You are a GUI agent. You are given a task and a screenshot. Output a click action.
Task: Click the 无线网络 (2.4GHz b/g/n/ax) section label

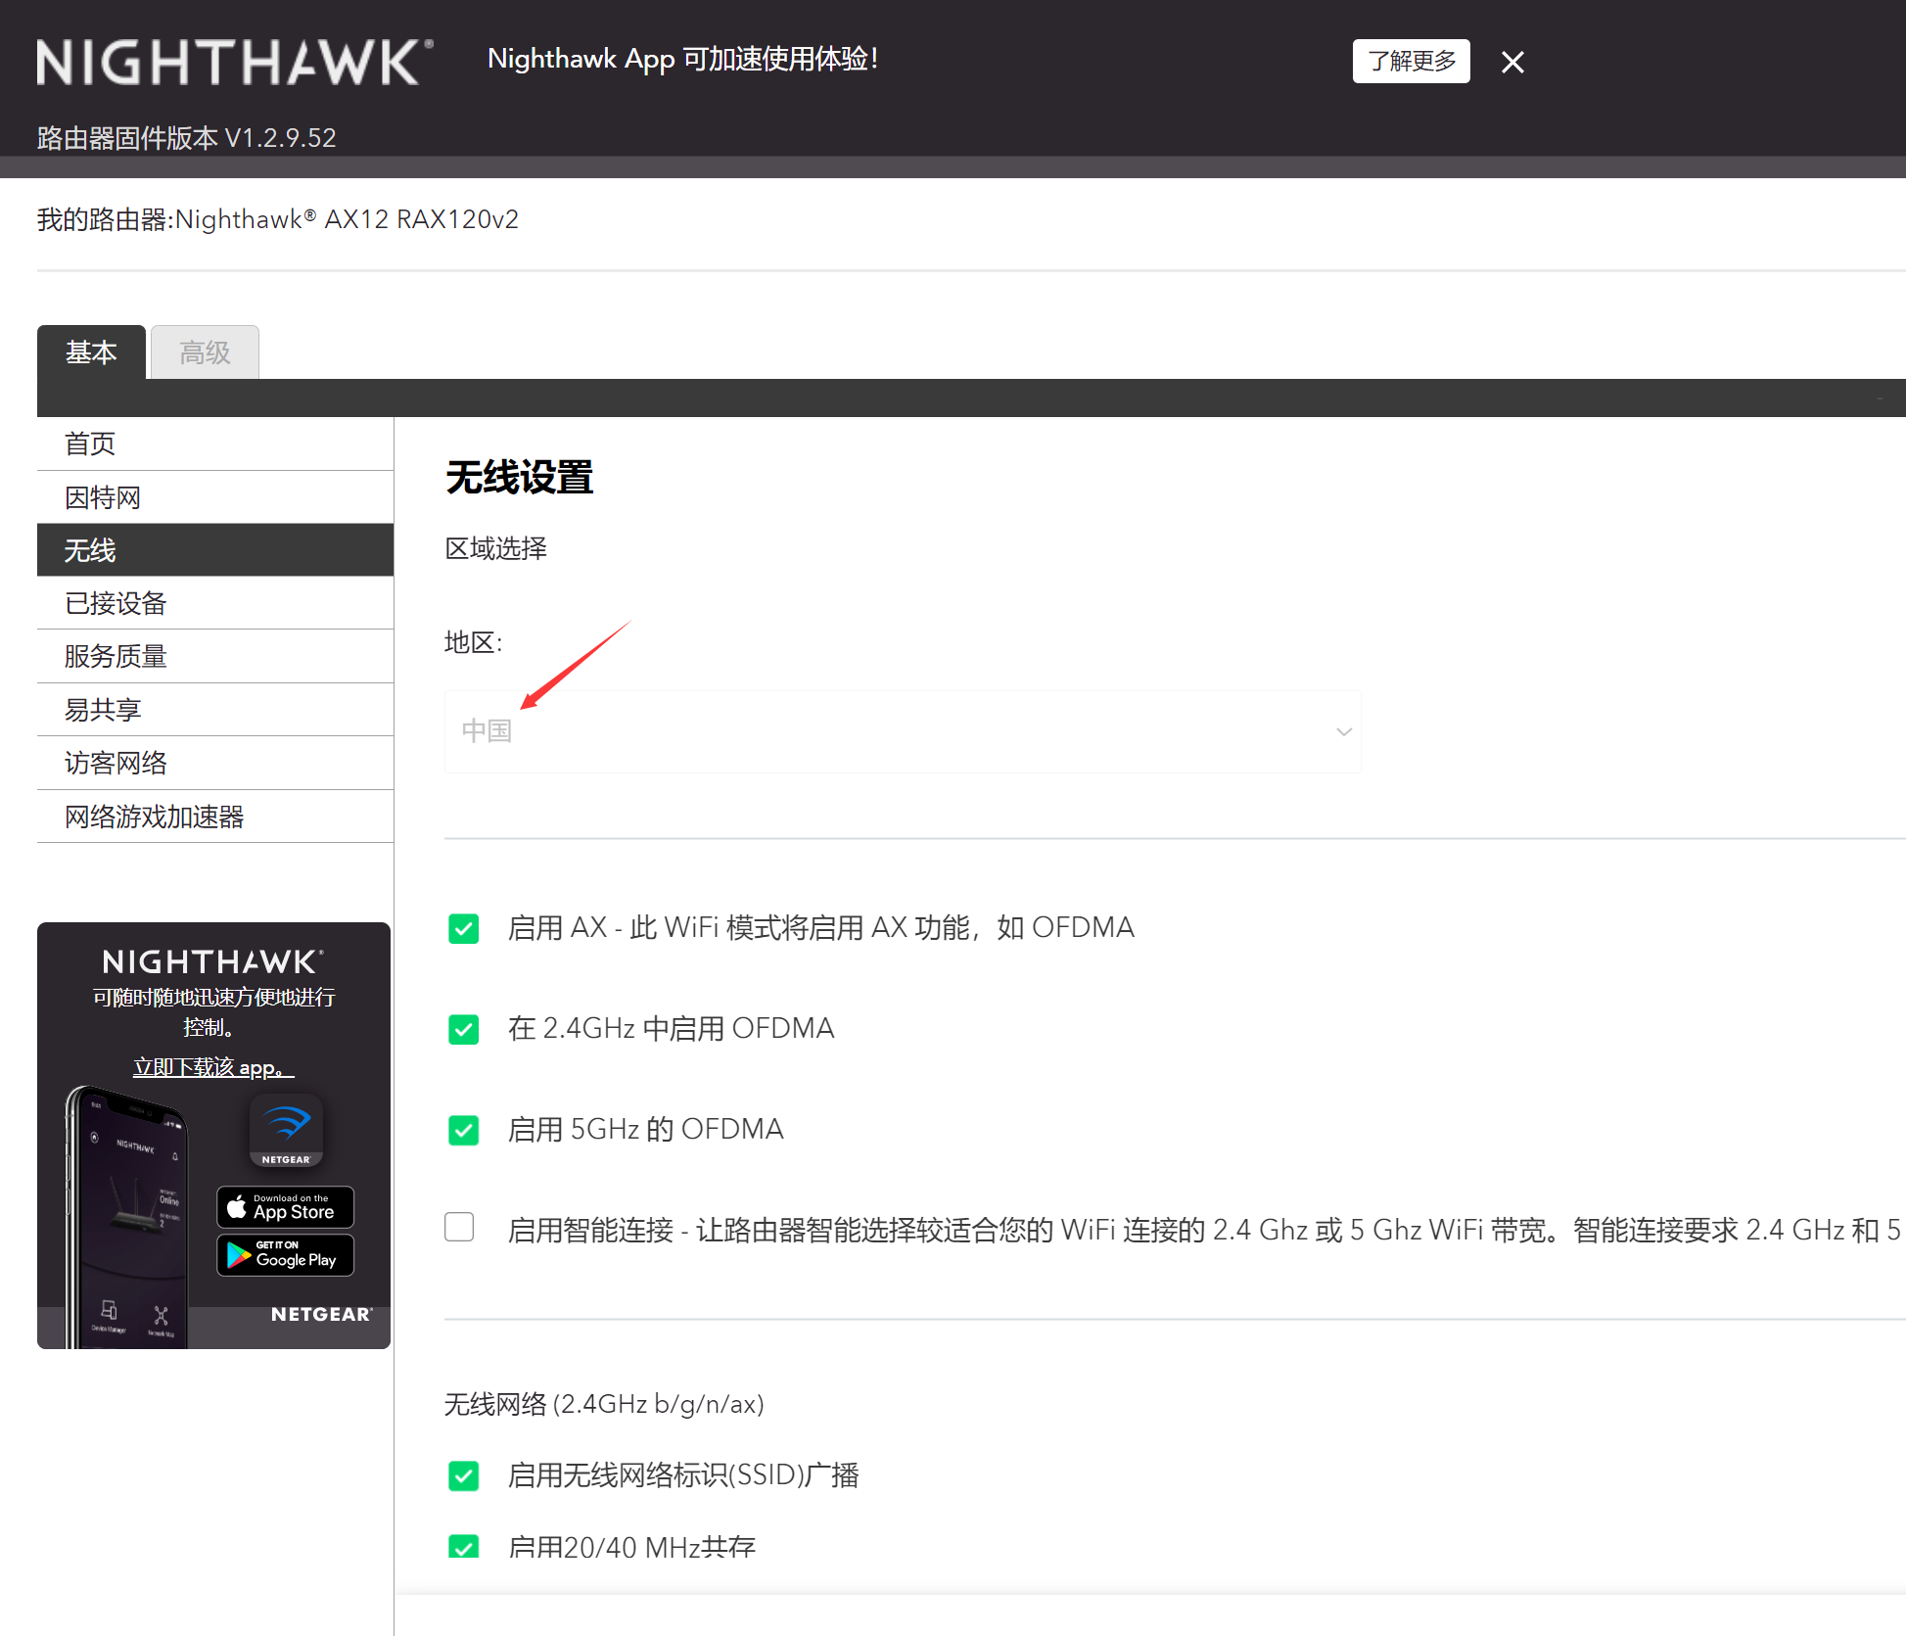tap(604, 1404)
